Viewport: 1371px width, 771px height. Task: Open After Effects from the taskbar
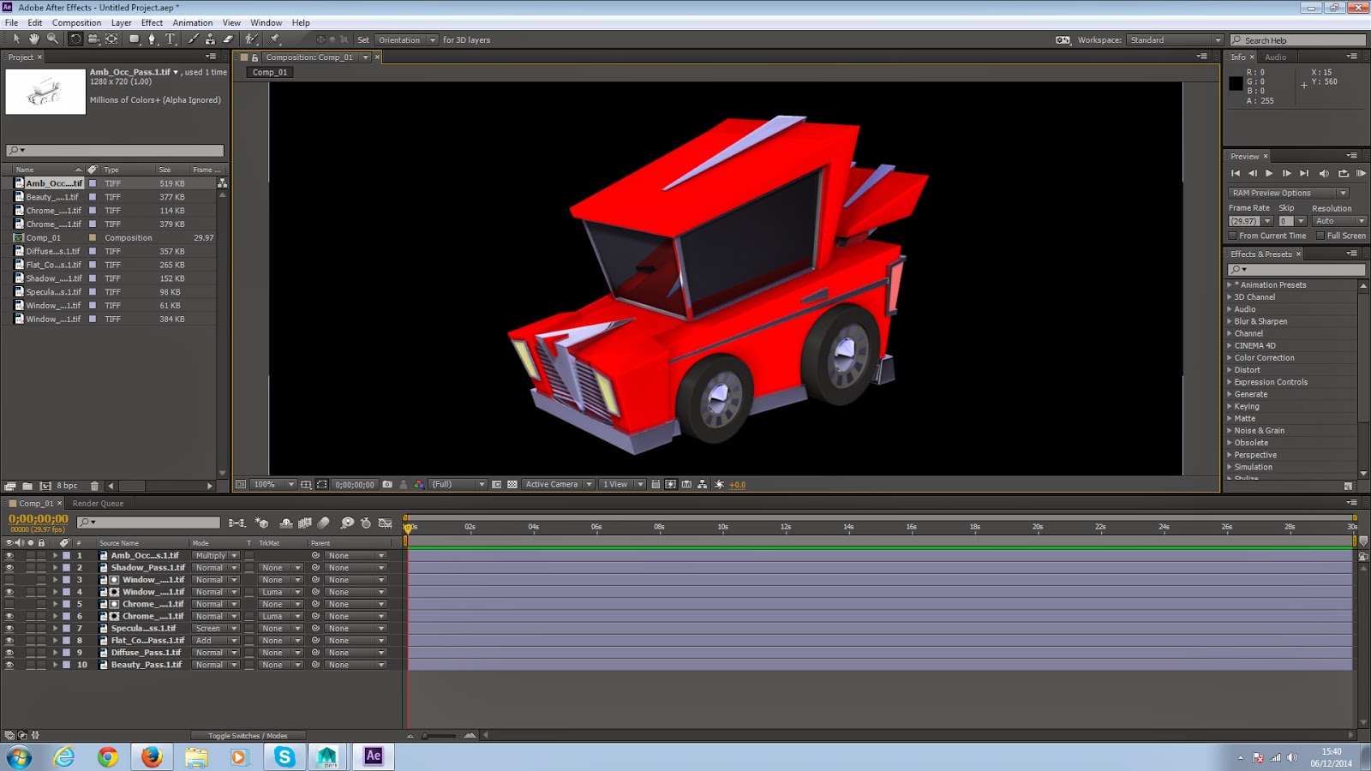tap(374, 756)
